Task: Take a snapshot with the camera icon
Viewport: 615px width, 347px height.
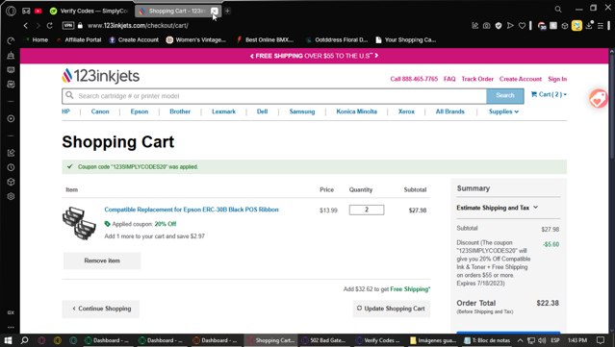Action: 486,25
